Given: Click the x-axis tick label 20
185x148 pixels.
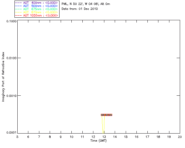Looking at the screenshot, I should (x=180, y=137).
